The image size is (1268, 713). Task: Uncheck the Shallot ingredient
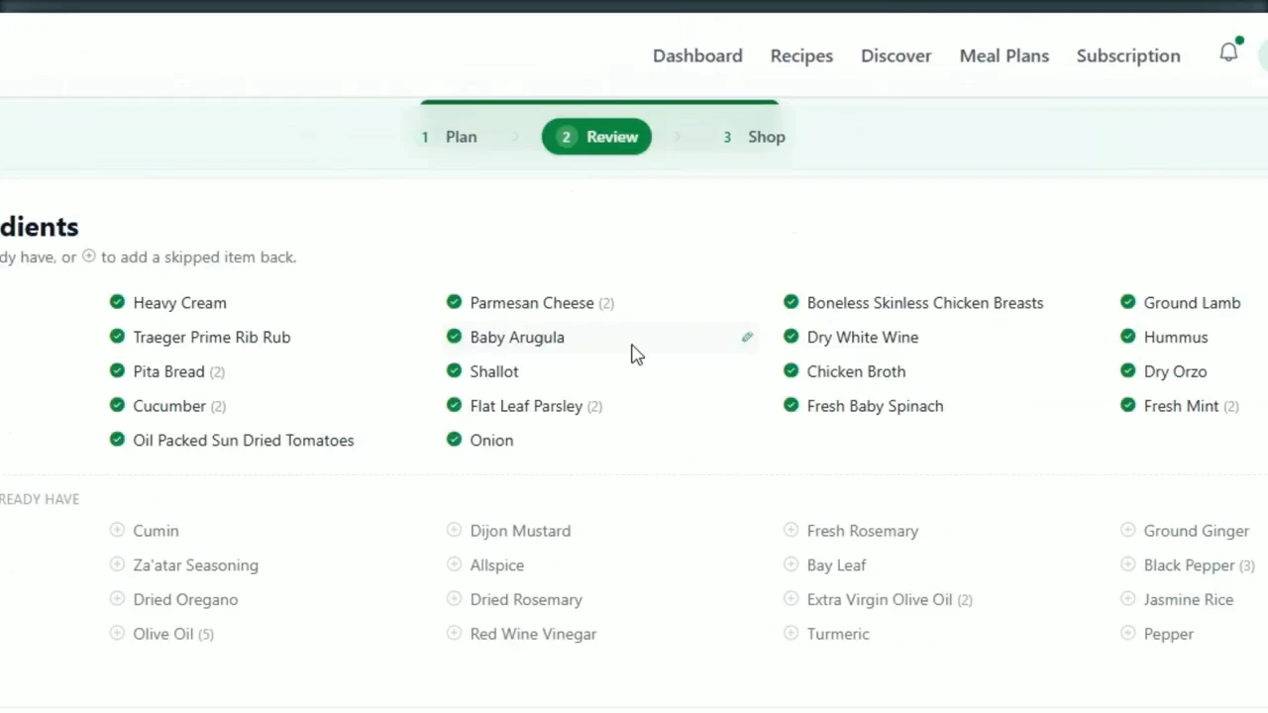coord(454,371)
